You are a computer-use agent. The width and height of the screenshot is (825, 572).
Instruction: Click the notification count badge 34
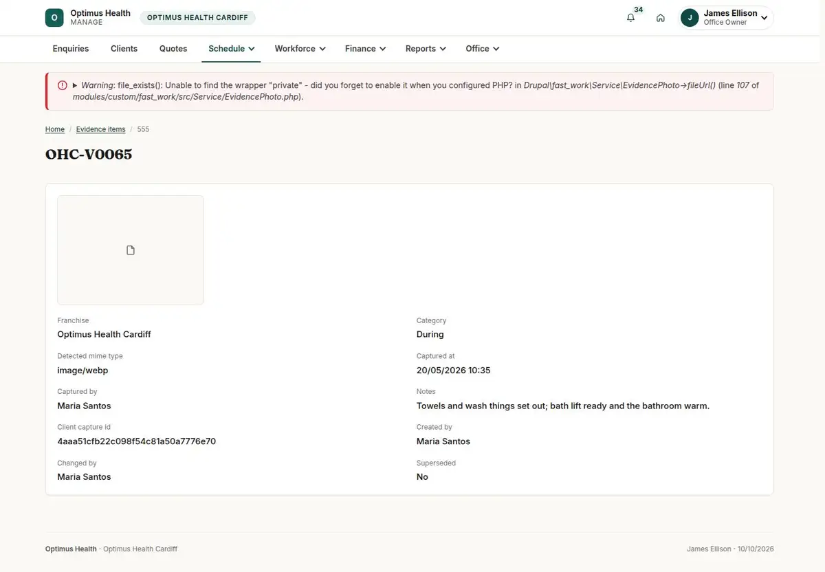[639, 10]
